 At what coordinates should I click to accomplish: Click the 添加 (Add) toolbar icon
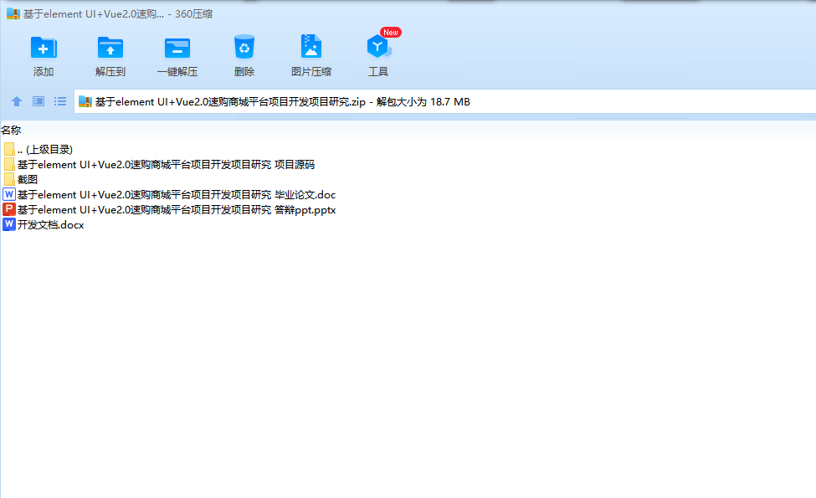pos(44,48)
